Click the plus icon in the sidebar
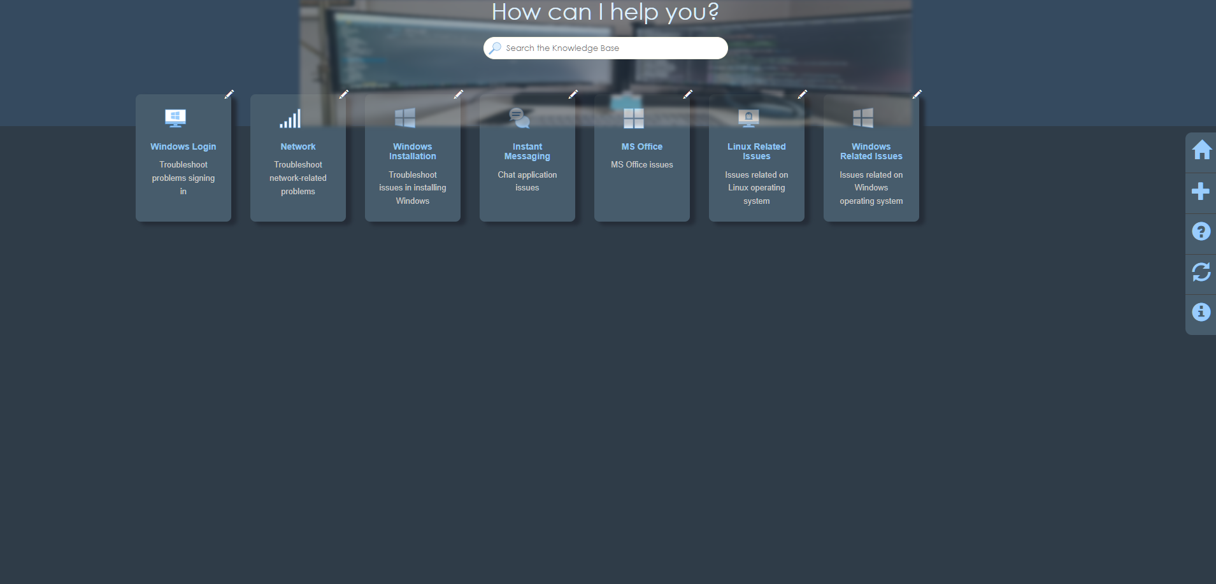The width and height of the screenshot is (1216, 584). [1201, 191]
